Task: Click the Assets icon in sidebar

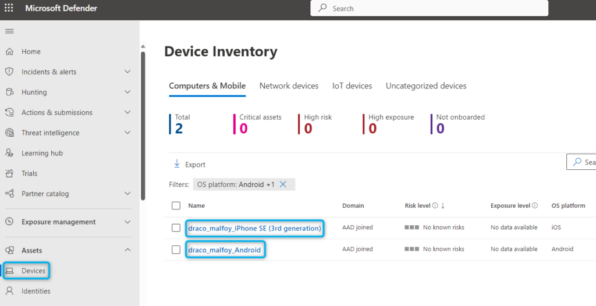Action: click(9, 250)
